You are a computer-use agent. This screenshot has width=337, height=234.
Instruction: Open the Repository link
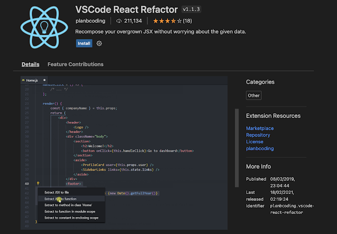coord(259,135)
